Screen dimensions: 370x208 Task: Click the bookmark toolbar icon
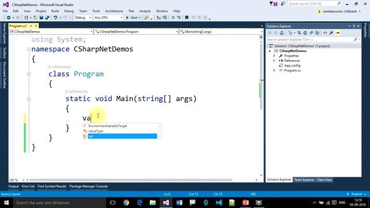[x=187, y=18]
